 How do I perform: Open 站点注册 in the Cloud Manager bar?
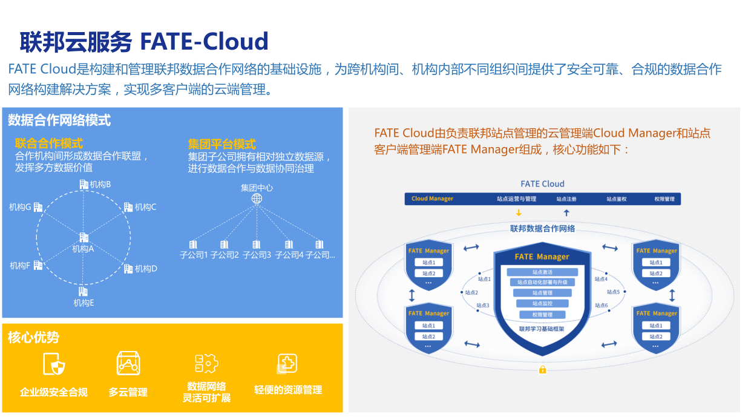(566, 199)
